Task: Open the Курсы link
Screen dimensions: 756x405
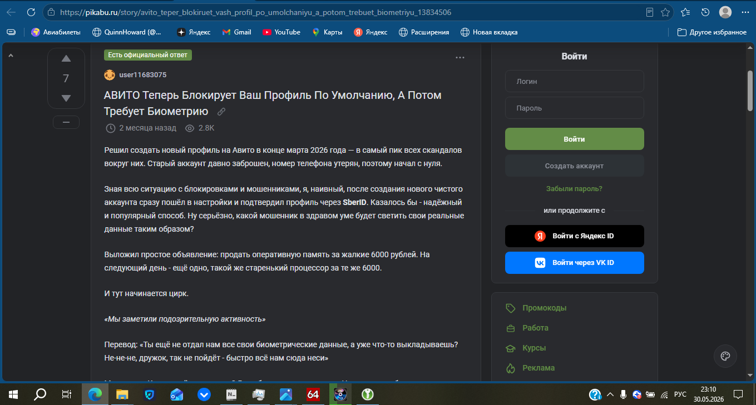Action: [x=534, y=348]
